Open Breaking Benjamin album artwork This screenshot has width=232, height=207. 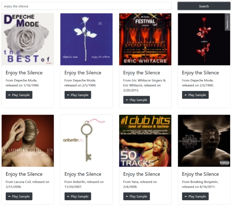click(204, 141)
